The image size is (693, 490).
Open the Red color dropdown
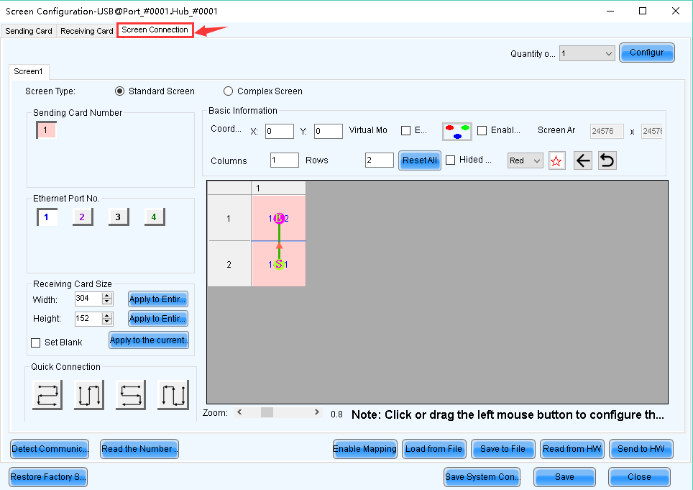click(x=525, y=160)
